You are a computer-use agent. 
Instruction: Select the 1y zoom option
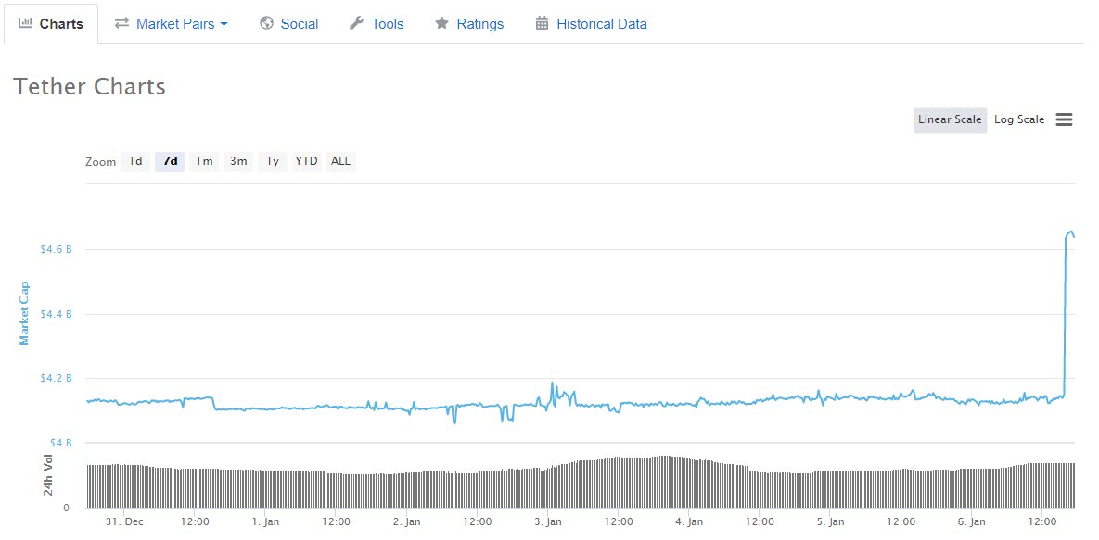[x=273, y=161]
